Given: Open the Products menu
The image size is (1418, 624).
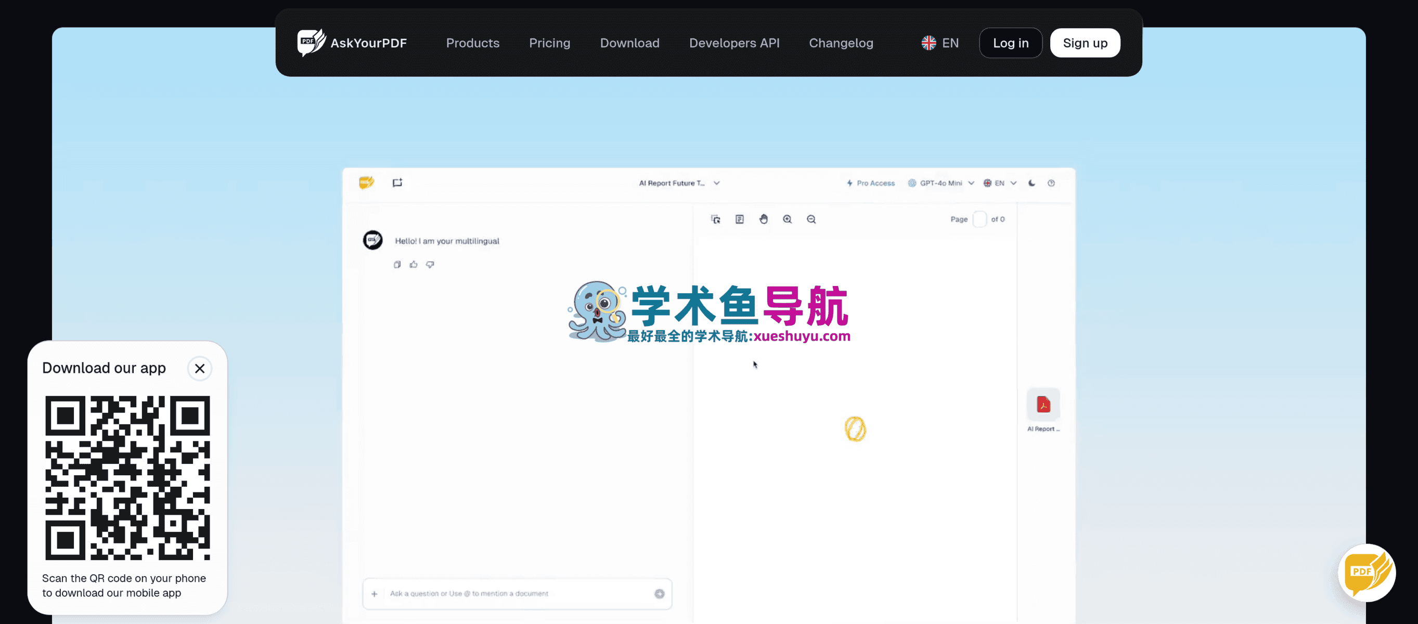Looking at the screenshot, I should coord(472,43).
